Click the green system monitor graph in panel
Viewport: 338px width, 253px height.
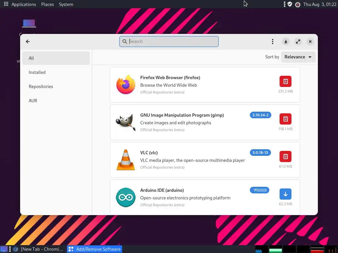(x=276, y=249)
